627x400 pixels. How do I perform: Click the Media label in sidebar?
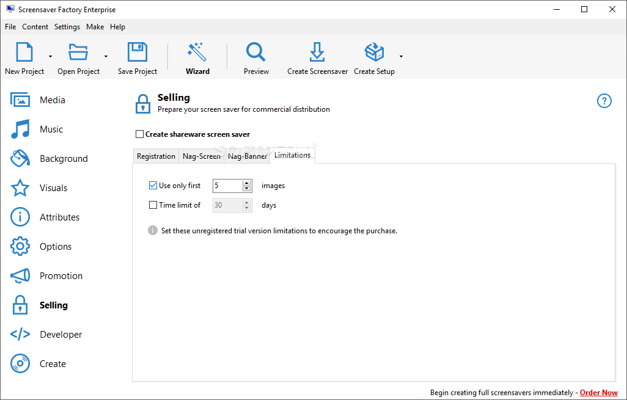pos(53,100)
